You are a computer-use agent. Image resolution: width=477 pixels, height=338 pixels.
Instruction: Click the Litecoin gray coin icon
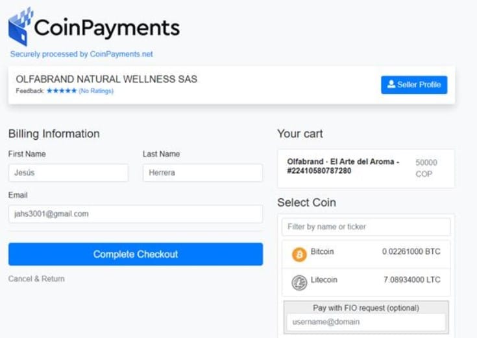[x=299, y=282]
